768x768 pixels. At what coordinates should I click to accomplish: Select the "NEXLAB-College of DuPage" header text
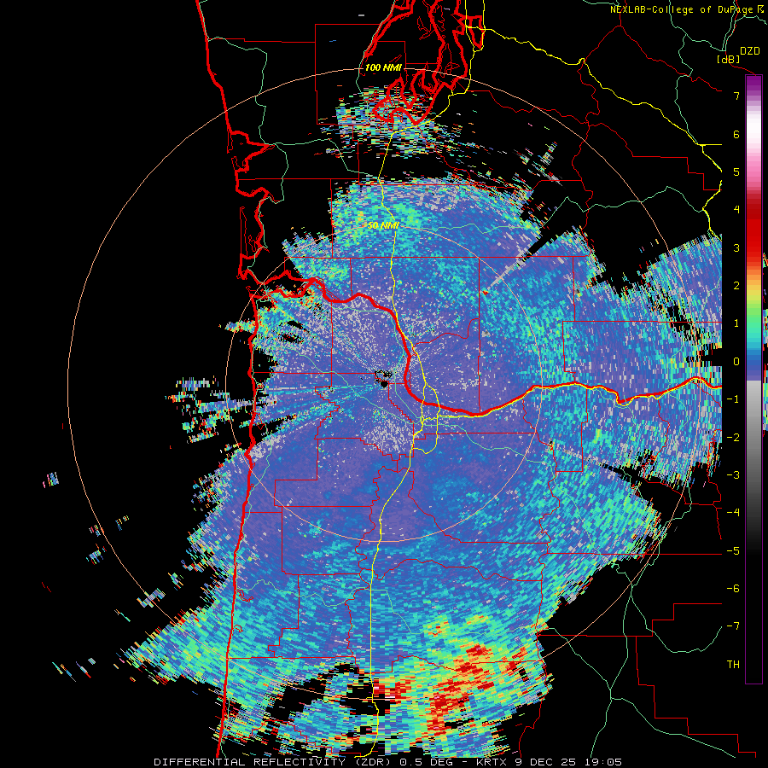click(x=684, y=9)
